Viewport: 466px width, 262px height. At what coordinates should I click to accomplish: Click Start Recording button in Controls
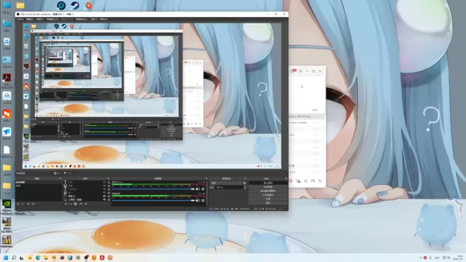[268, 187]
